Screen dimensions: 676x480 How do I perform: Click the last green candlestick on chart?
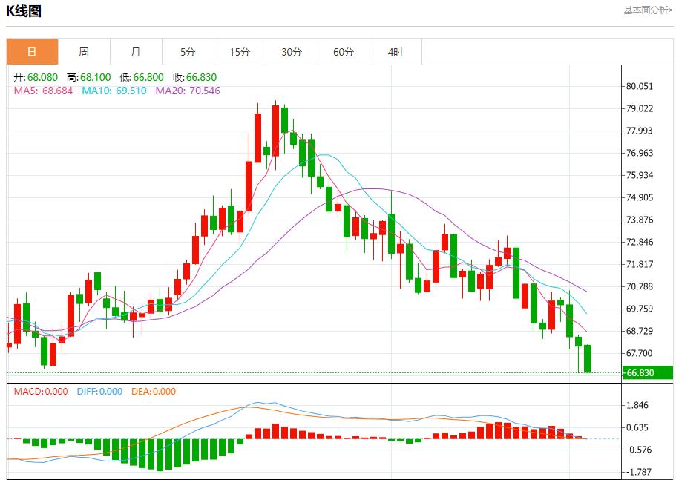tap(587, 358)
